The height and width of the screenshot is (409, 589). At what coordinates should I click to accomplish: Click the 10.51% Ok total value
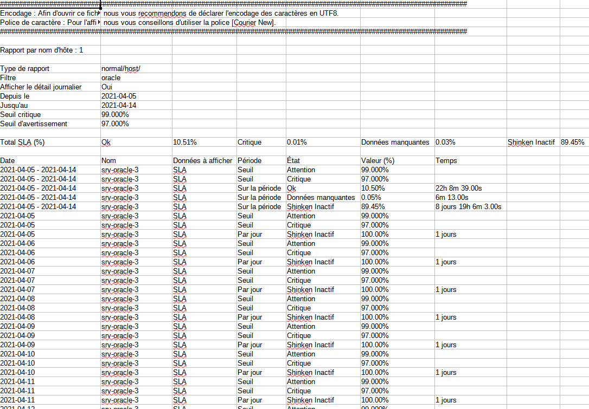point(184,142)
